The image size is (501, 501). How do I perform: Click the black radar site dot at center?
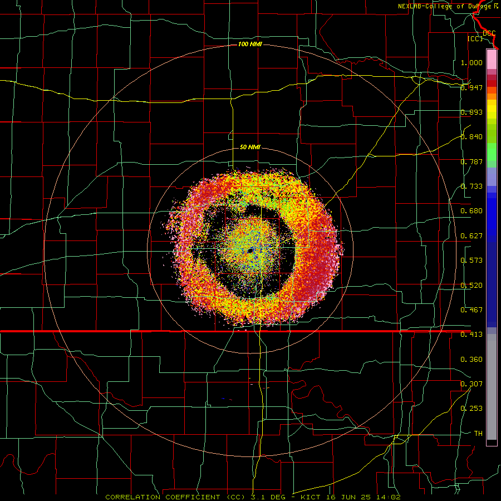coord(251,250)
